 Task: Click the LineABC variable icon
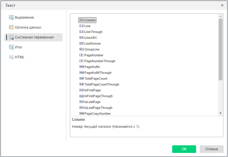(82, 38)
